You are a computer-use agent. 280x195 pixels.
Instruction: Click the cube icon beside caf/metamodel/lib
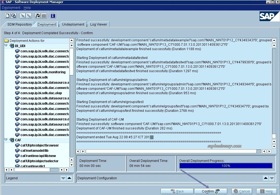tap(17, 151)
